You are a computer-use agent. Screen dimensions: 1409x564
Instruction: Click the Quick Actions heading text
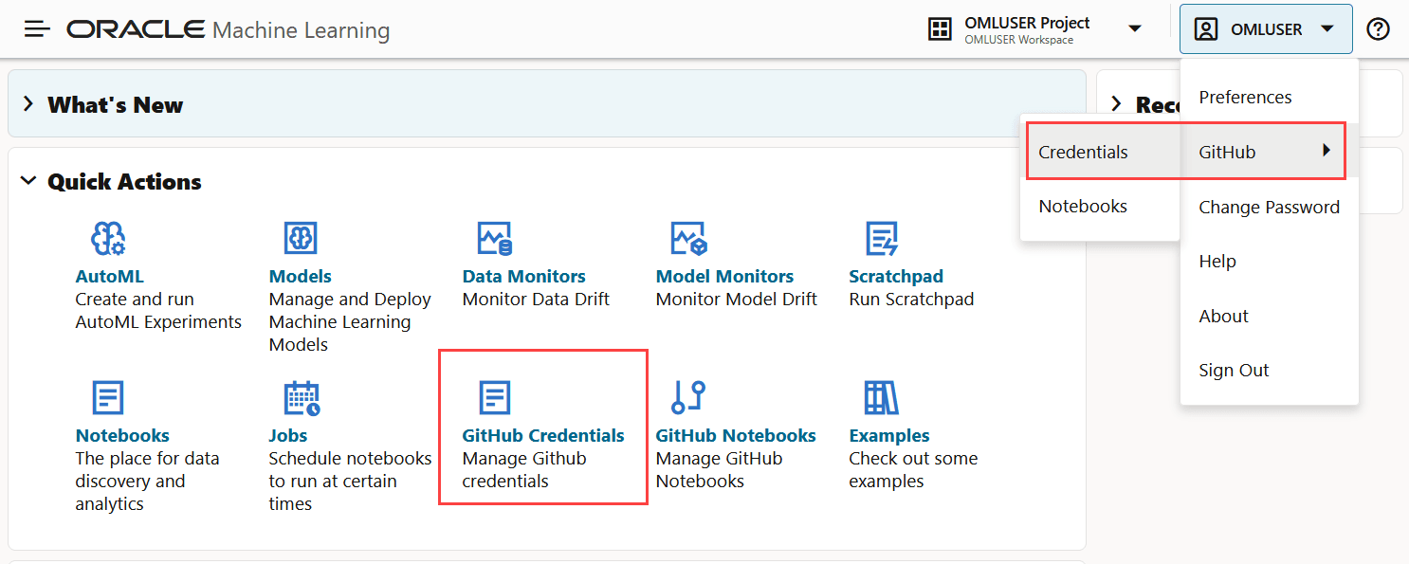click(125, 182)
